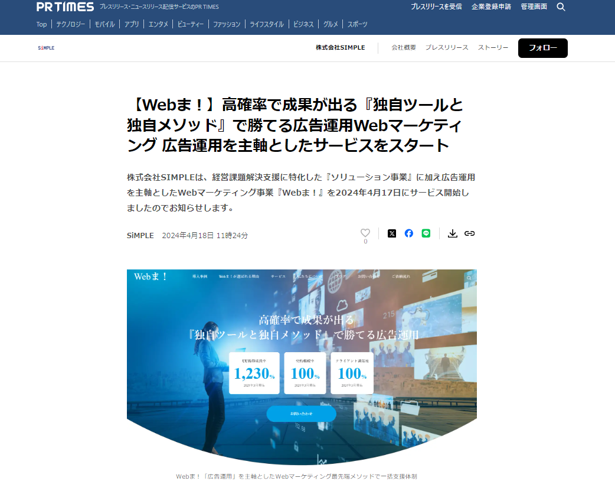
Task: Click the PR TIMES tagline text
Action: coord(159,6)
